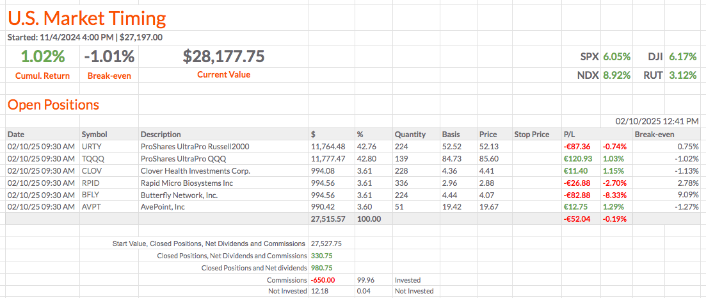Click the total P/L value -€52.04

click(578, 219)
